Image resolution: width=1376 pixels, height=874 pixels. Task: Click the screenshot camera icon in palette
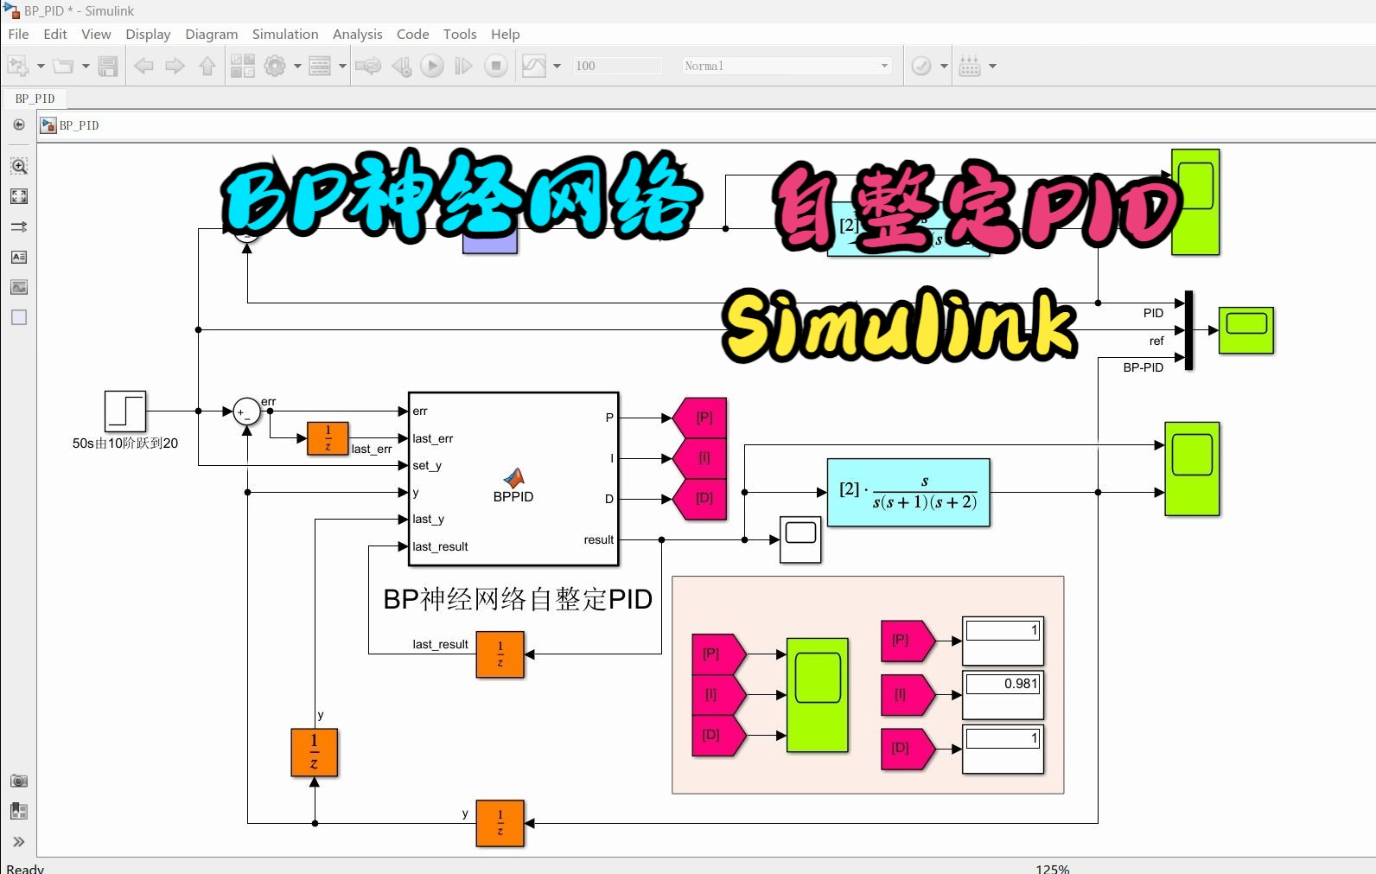[19, 781]
